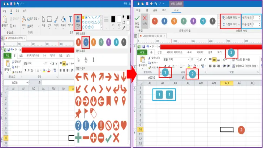The width and height of the screenshot is (263, 148).
Task: Choose teal number style in right window gallery
Action: (203, 21)
